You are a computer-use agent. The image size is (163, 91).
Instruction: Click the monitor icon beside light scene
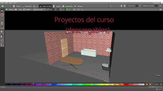[140, 6]
